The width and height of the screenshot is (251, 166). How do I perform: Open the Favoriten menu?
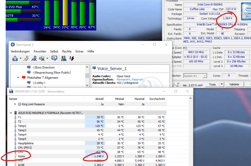coord(40,51)
